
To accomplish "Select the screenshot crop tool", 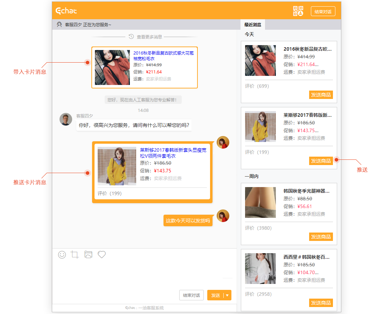I will coord(75,255).
